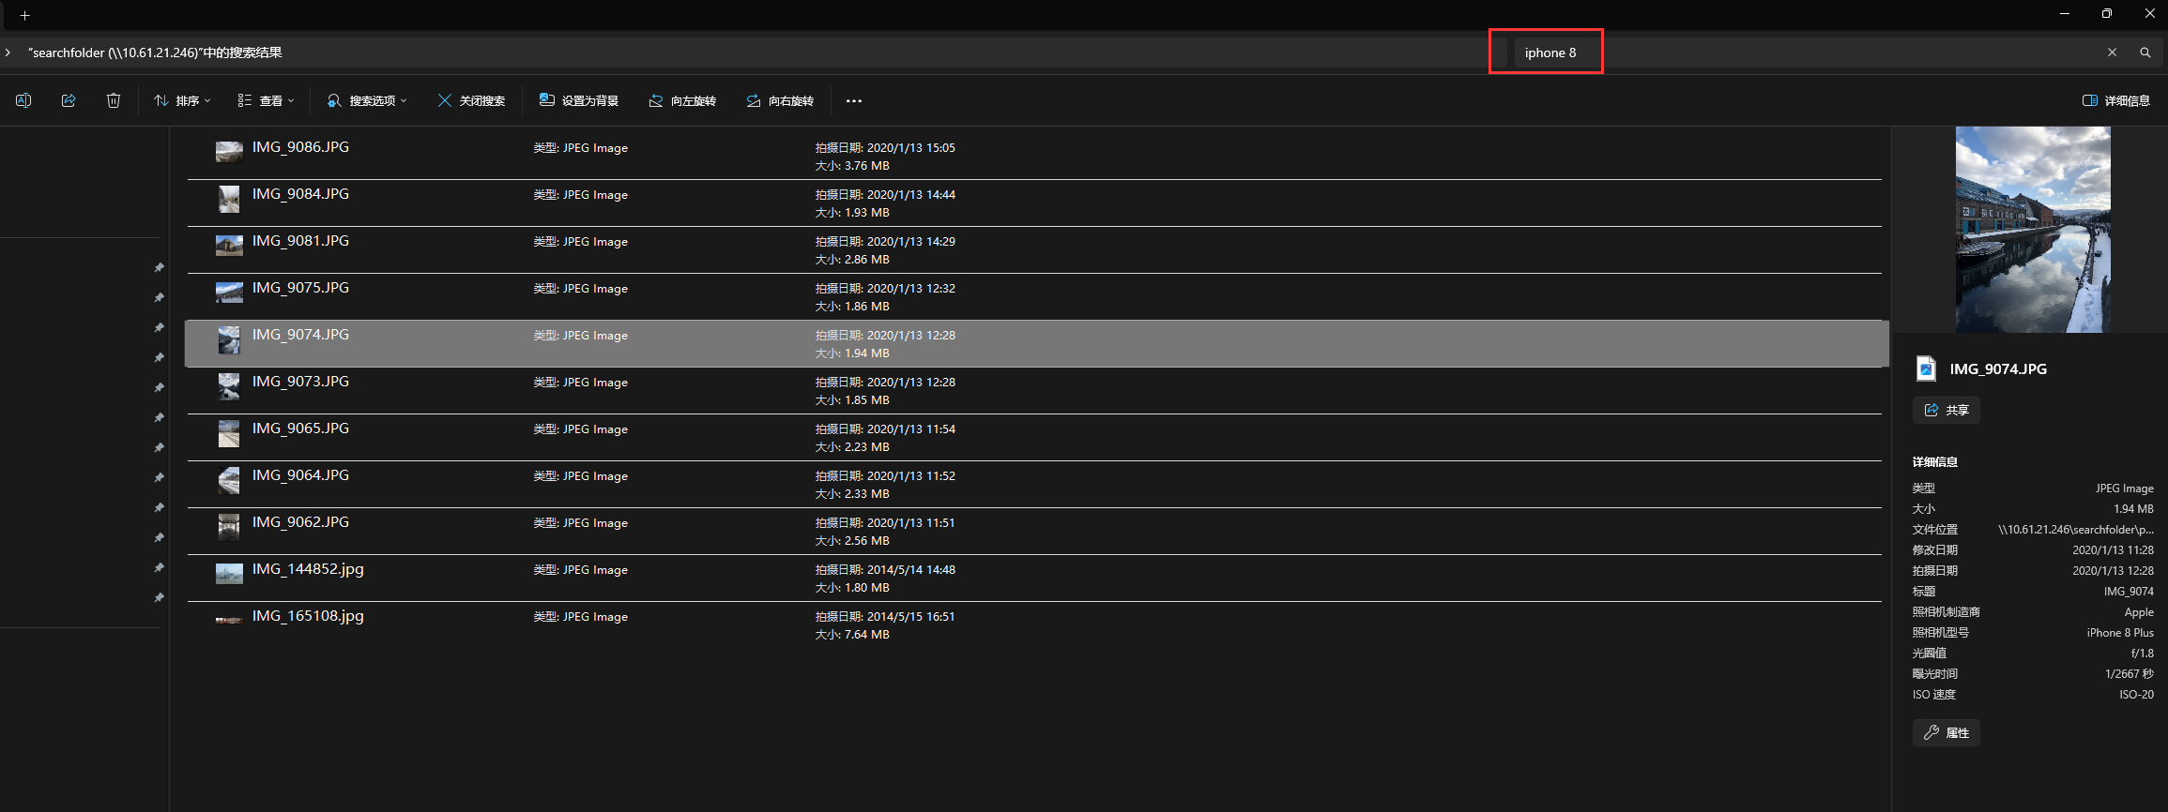The height and width of the screenshot is (812, 2168).
Task: Click the magnifier search icon
Action: [x=2145, y=53]
